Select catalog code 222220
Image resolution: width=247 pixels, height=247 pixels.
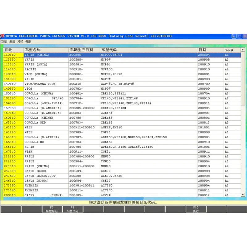13,157
